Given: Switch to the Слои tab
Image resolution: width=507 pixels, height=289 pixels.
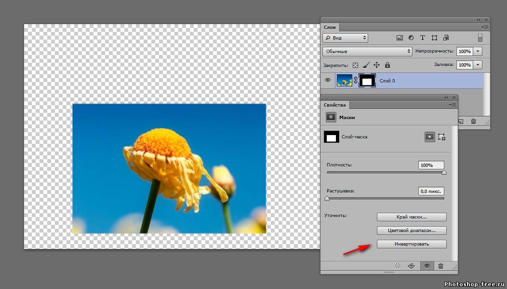Looking at the screenshot, I should [330, 28].
